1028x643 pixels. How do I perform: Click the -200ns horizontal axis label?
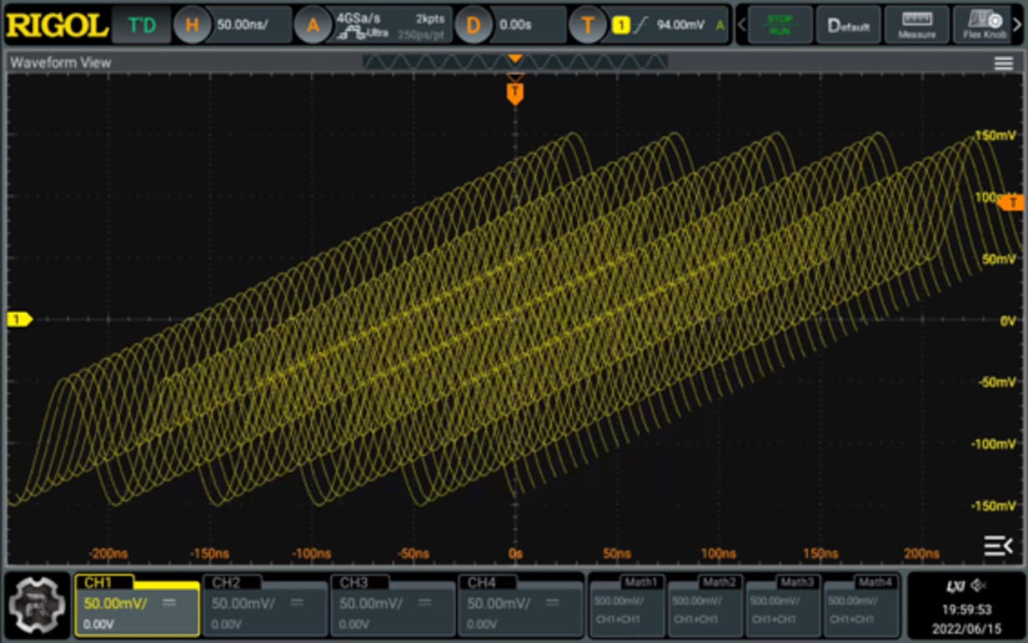[x=109, y=553]
